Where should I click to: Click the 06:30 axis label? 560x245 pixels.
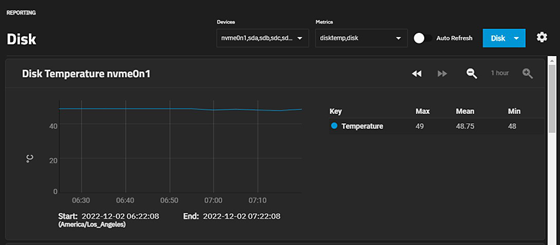point(81,200)
